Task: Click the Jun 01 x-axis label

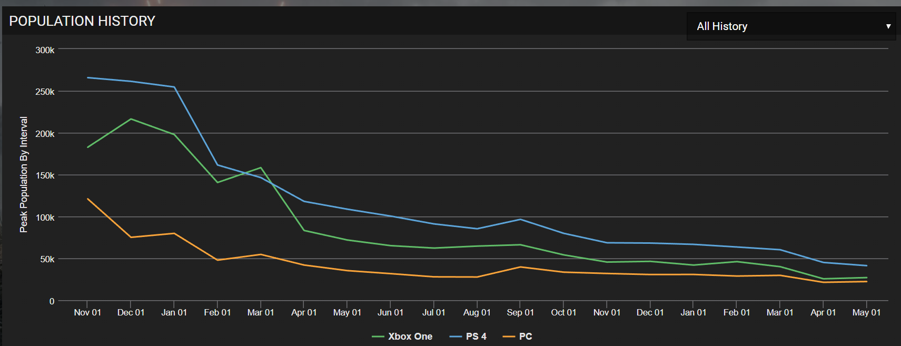Action: [390, 312]
